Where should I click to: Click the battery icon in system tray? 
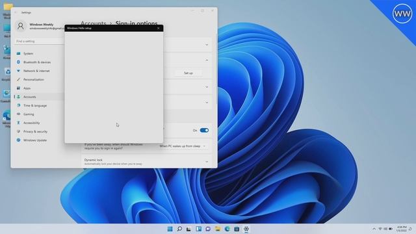pos(391,229)
